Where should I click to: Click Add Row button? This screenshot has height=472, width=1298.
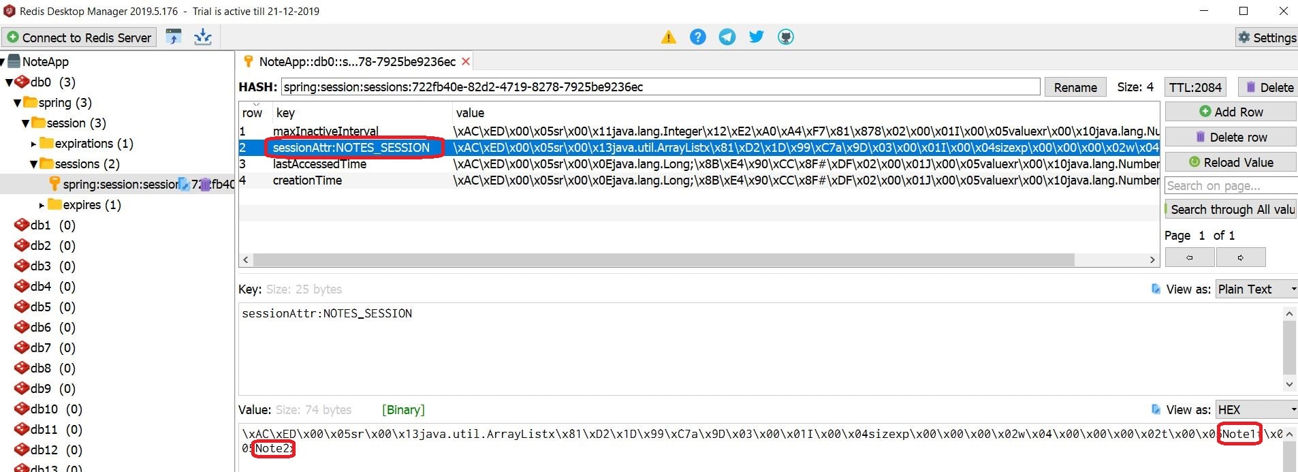(1231, 112)
